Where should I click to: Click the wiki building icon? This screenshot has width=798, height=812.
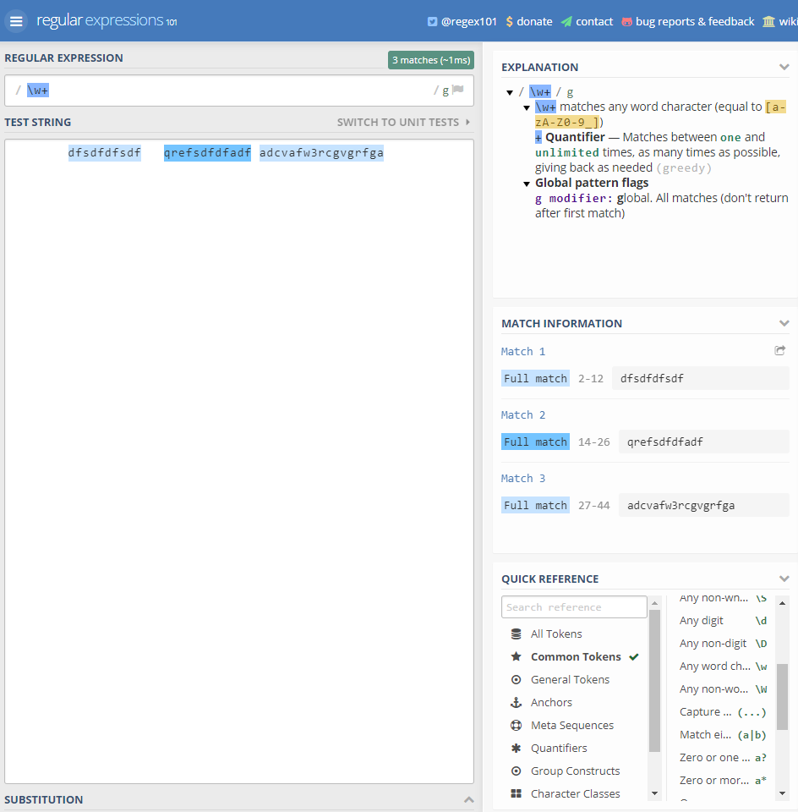(x=768, y=22)
